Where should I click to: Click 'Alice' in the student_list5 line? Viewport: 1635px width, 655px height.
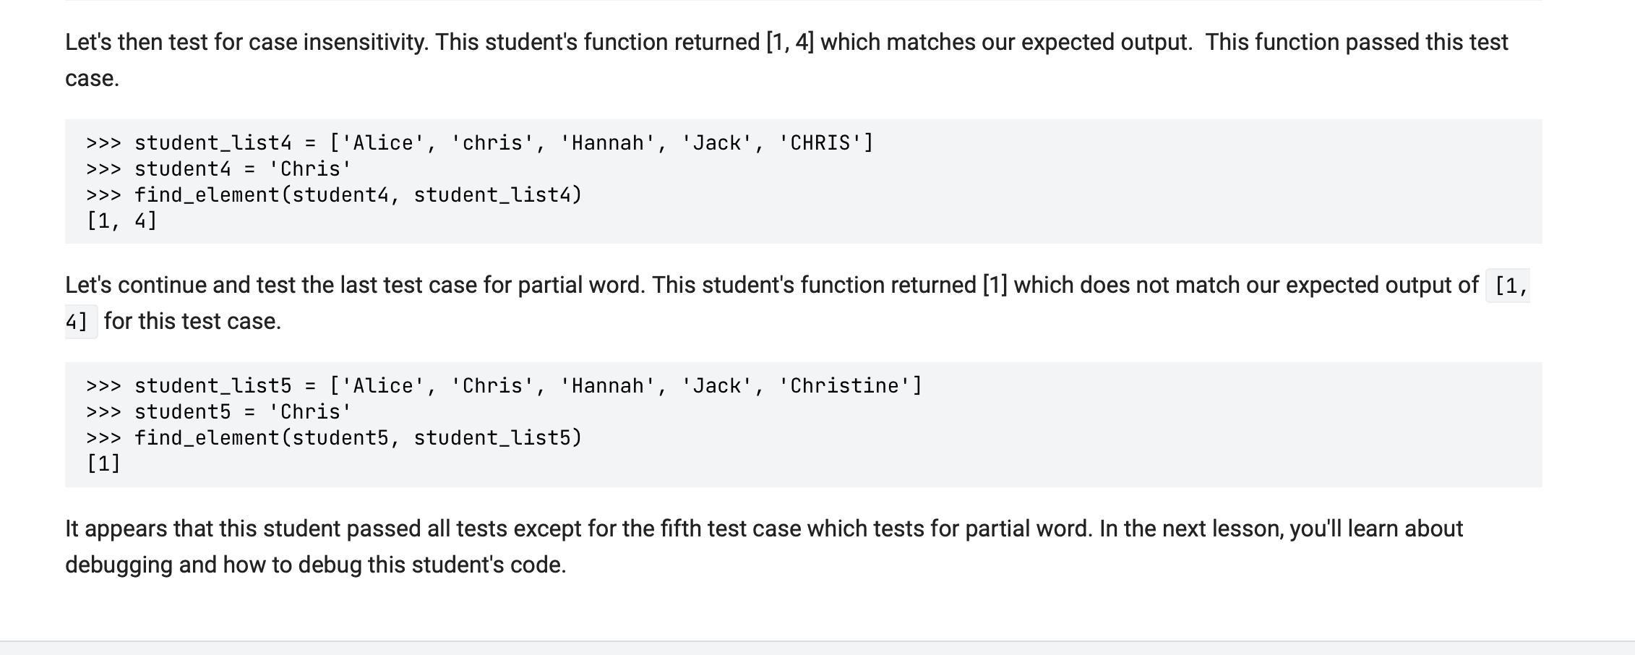click(382, 386)
